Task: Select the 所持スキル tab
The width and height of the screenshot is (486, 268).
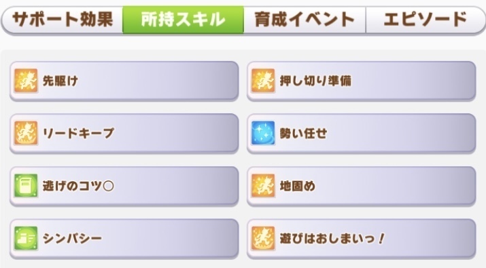Action: pos(183,19)
